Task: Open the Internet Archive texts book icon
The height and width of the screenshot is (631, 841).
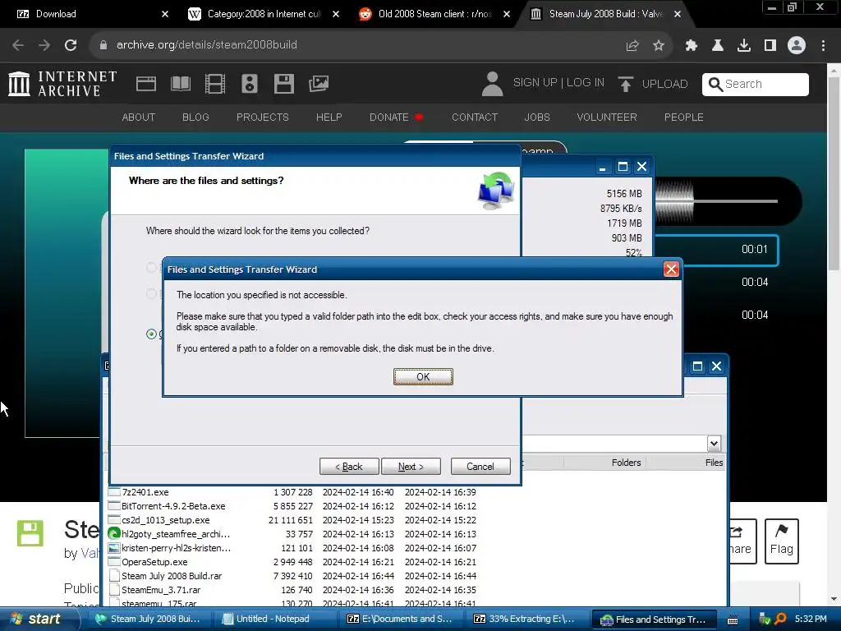Action: 180,84
